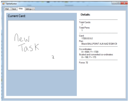Click the total cards value '7'
129x102 pixels.
(82, 25)
